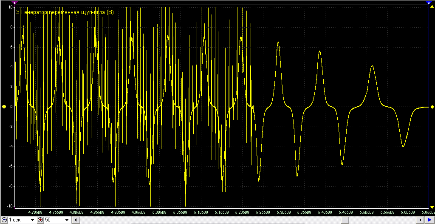Open the '1 сек' time scale dropdown
The width and height of the screenshot is (435, 224).
tap(32, 220)
